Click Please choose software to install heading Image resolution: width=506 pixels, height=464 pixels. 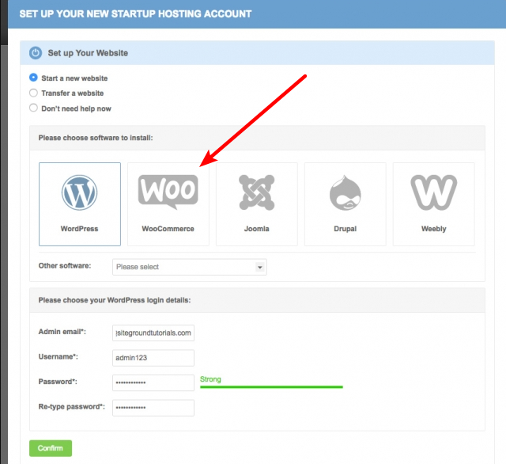(x=96, y=138)
